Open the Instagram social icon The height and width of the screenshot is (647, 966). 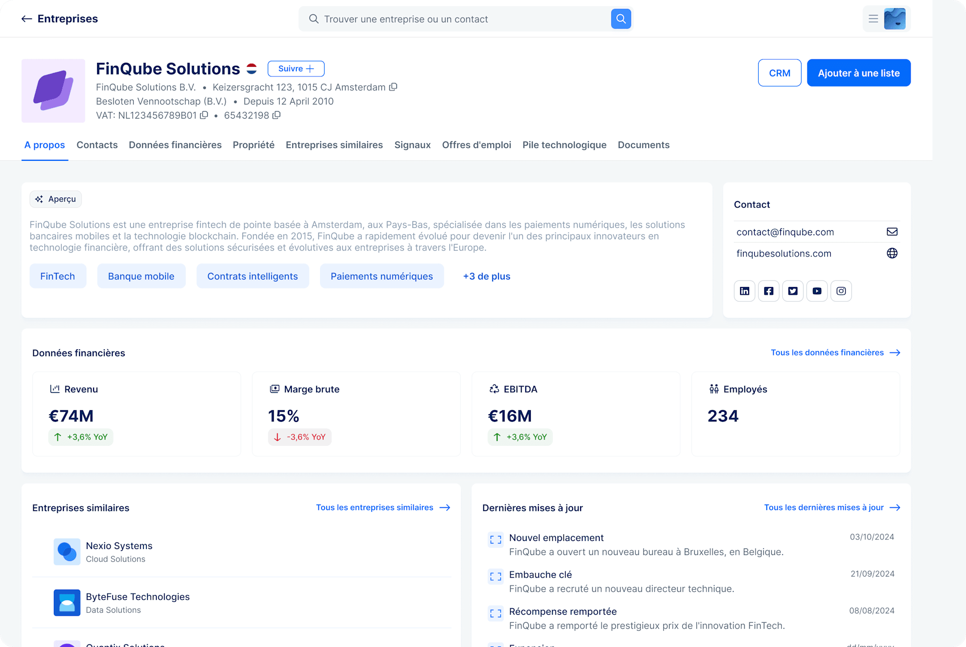tap(841, 291)
